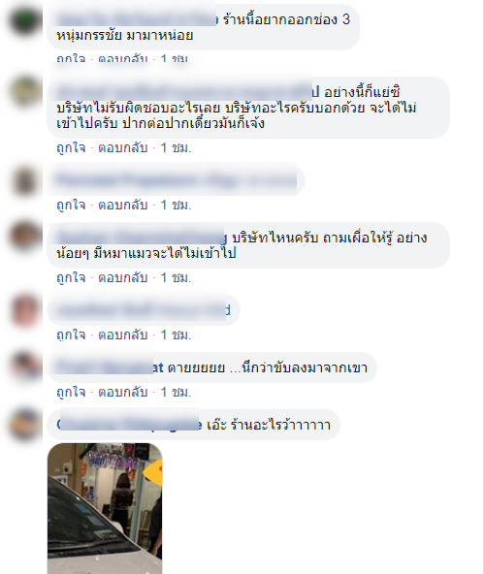Open timestamp 1 ชม. under บริษัทไหนครับ comment
484x574 pixels.
(177, 278)
